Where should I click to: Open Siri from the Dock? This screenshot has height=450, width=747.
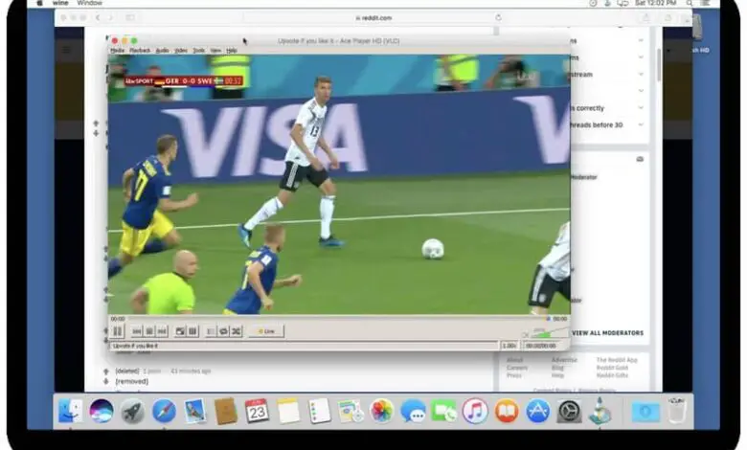tap(101, 411)
